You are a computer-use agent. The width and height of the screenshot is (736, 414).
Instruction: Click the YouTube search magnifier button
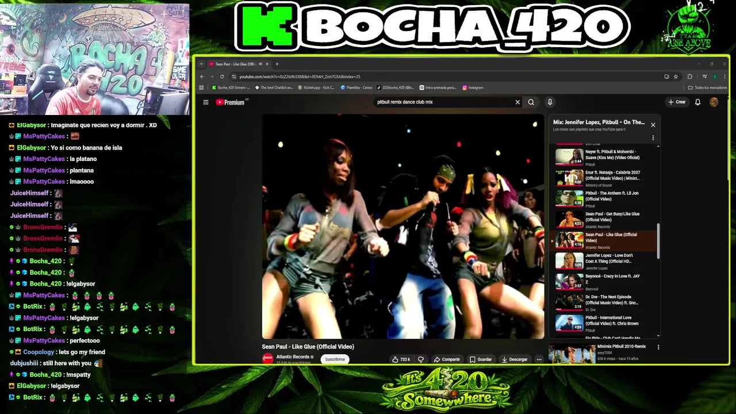(x=531, y=102)
